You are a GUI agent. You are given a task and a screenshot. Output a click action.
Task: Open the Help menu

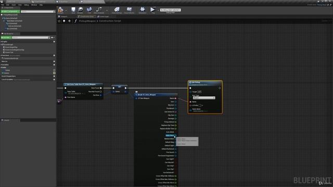pyautogui.click(x=41, y=5)
